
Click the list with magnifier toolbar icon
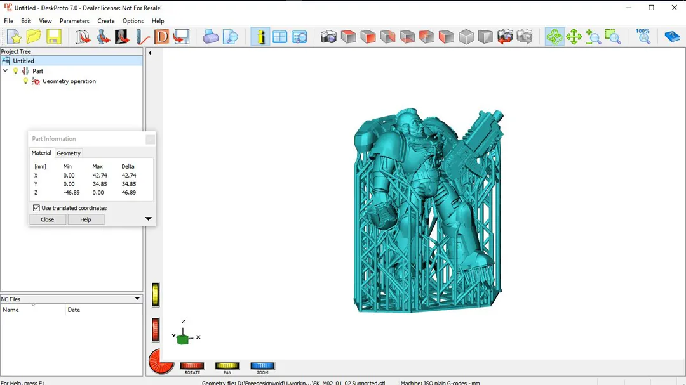[299, 37]
